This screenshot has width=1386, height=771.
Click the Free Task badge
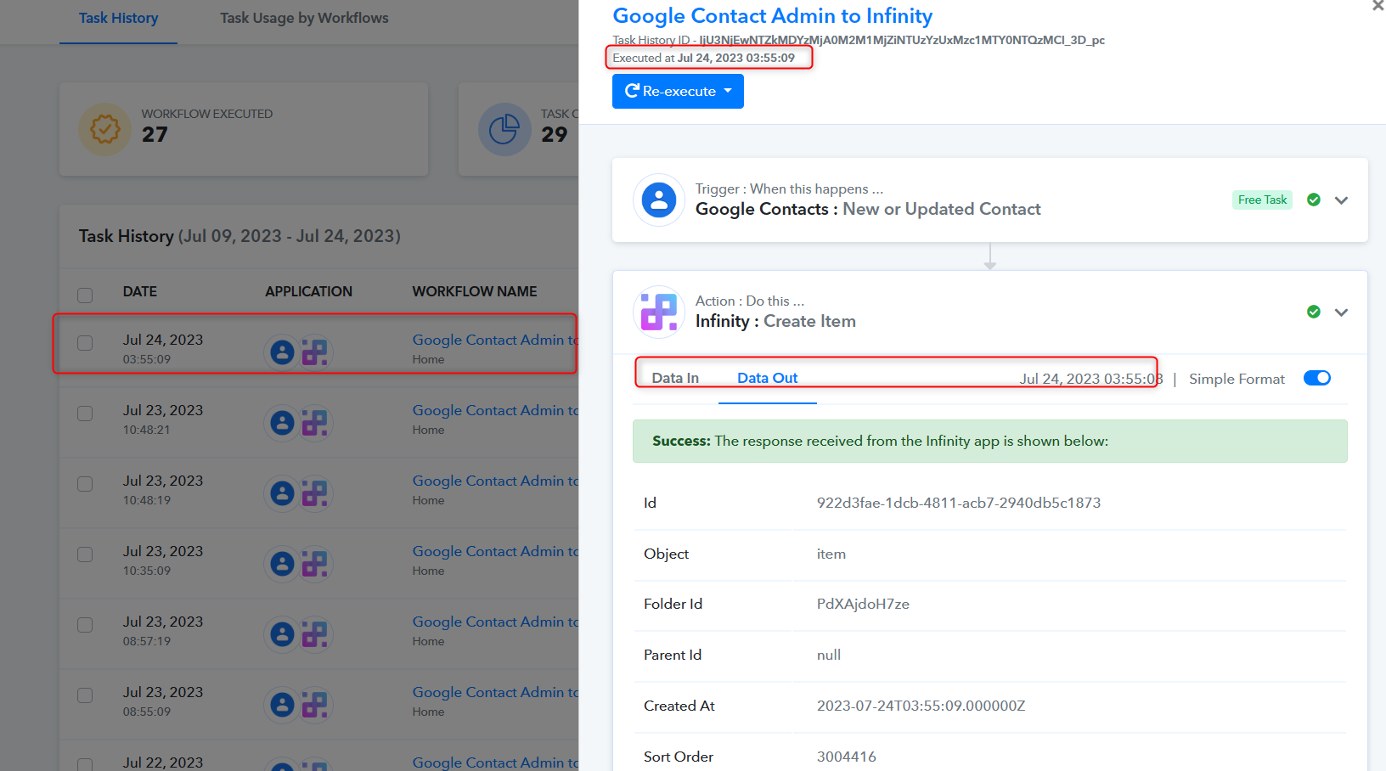[x=1262, y=200]
